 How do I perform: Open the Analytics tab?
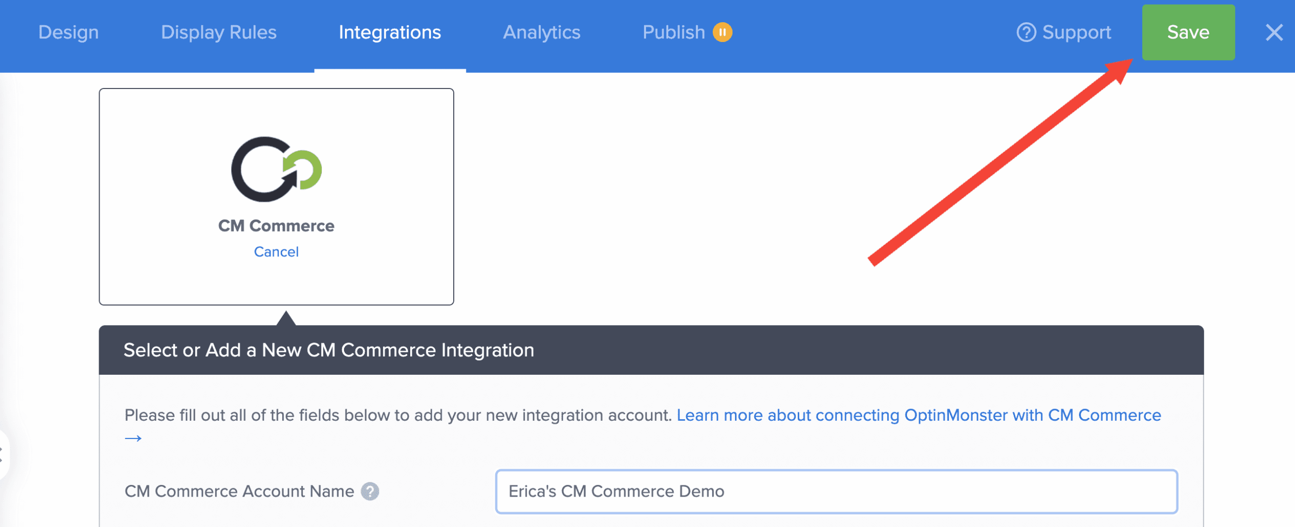pos(541,32)
